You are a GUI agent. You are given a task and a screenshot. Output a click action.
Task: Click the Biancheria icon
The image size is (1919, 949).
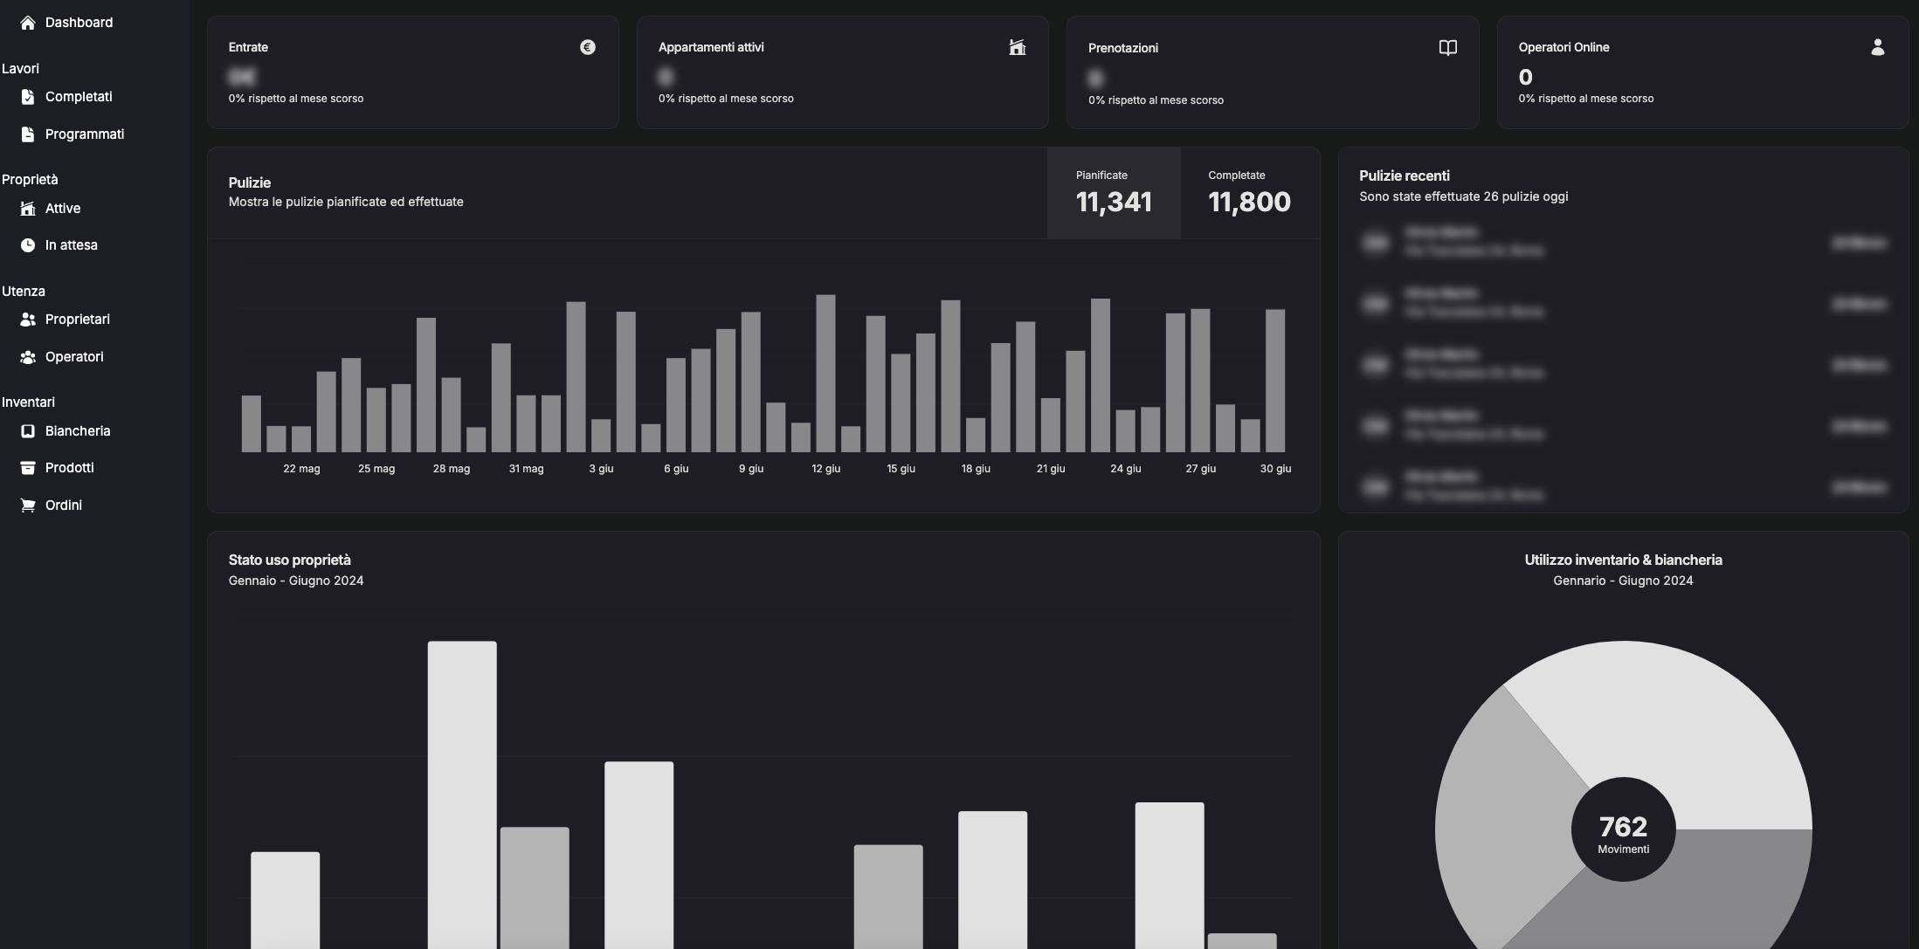(28, 431)
